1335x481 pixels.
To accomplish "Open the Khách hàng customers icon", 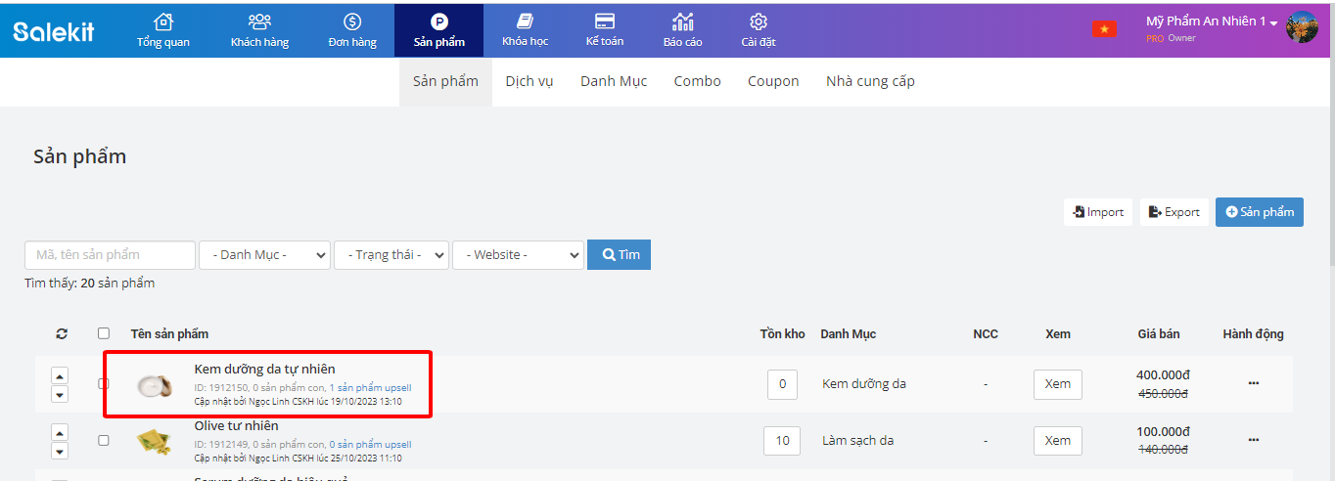I will click(x=259, y=22).
